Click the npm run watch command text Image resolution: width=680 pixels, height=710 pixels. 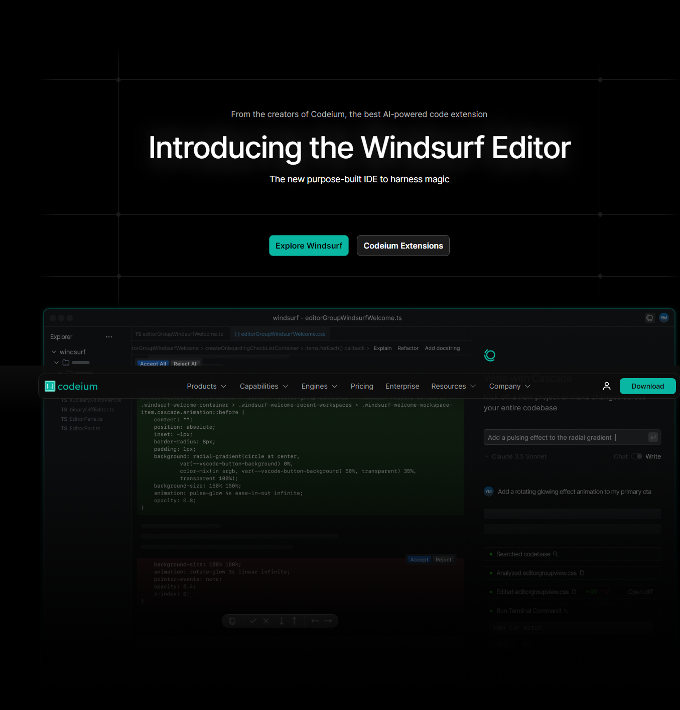tap(518, 628)
